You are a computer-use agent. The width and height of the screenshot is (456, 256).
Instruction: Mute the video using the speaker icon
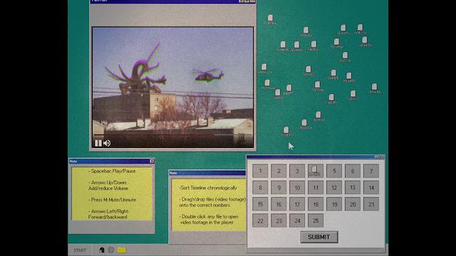107,143
